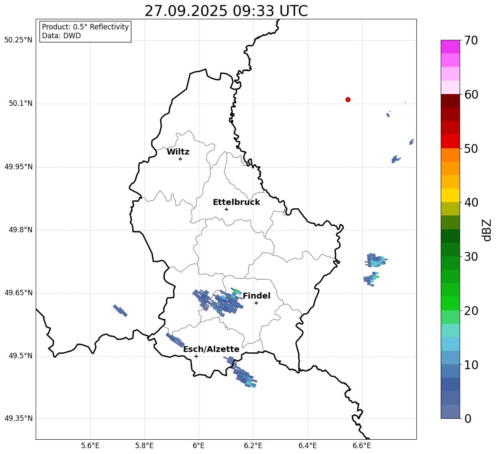Click the magenta top segment of the colorbar
This screenshot has width=497, height=454.
(x=450, y=47)
